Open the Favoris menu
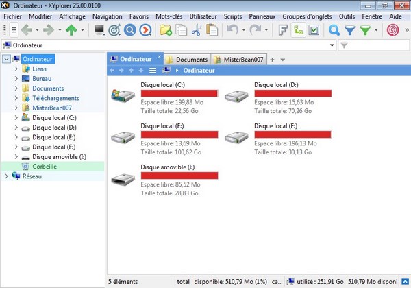This screenshot has width=411, height=288. [138, 16]
